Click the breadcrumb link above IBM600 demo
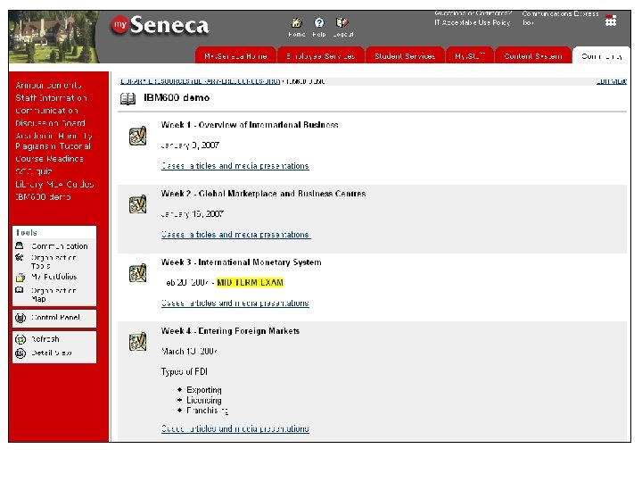Screen dimensions: 642x482 pyautogui.click(x=201, y=81)
